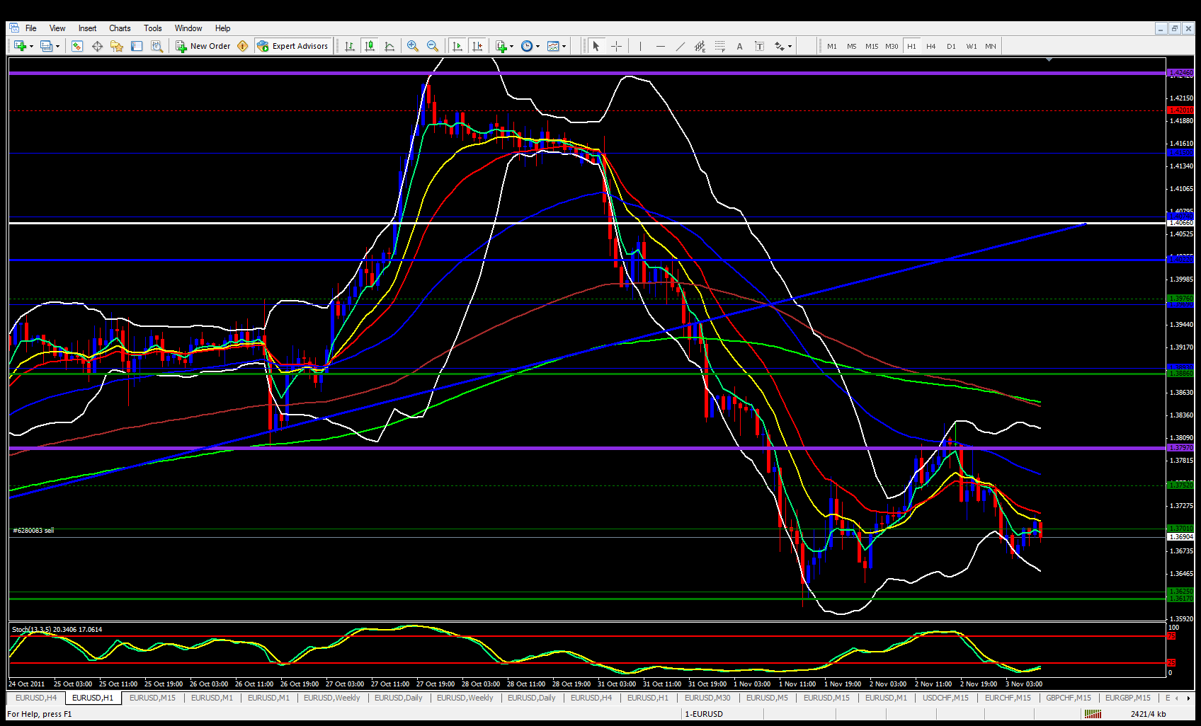Select the Fibonacci Retracement tool

[719, 46]
